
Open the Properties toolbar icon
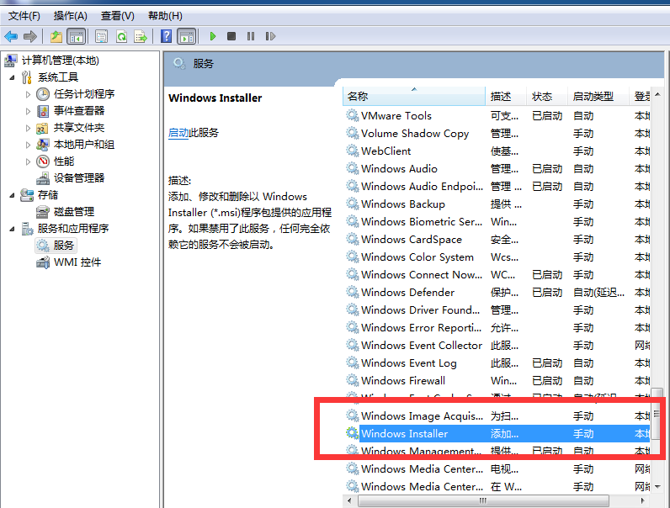[x=101, y=37]
